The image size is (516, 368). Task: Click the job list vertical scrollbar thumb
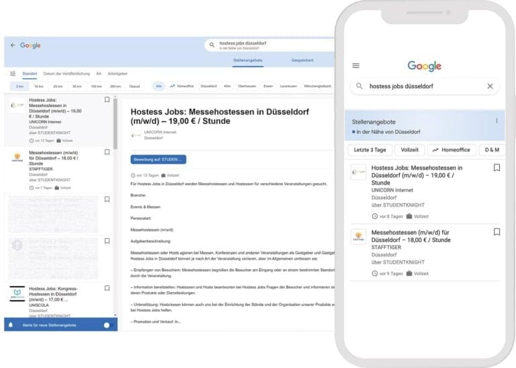[x=115, y=124]
